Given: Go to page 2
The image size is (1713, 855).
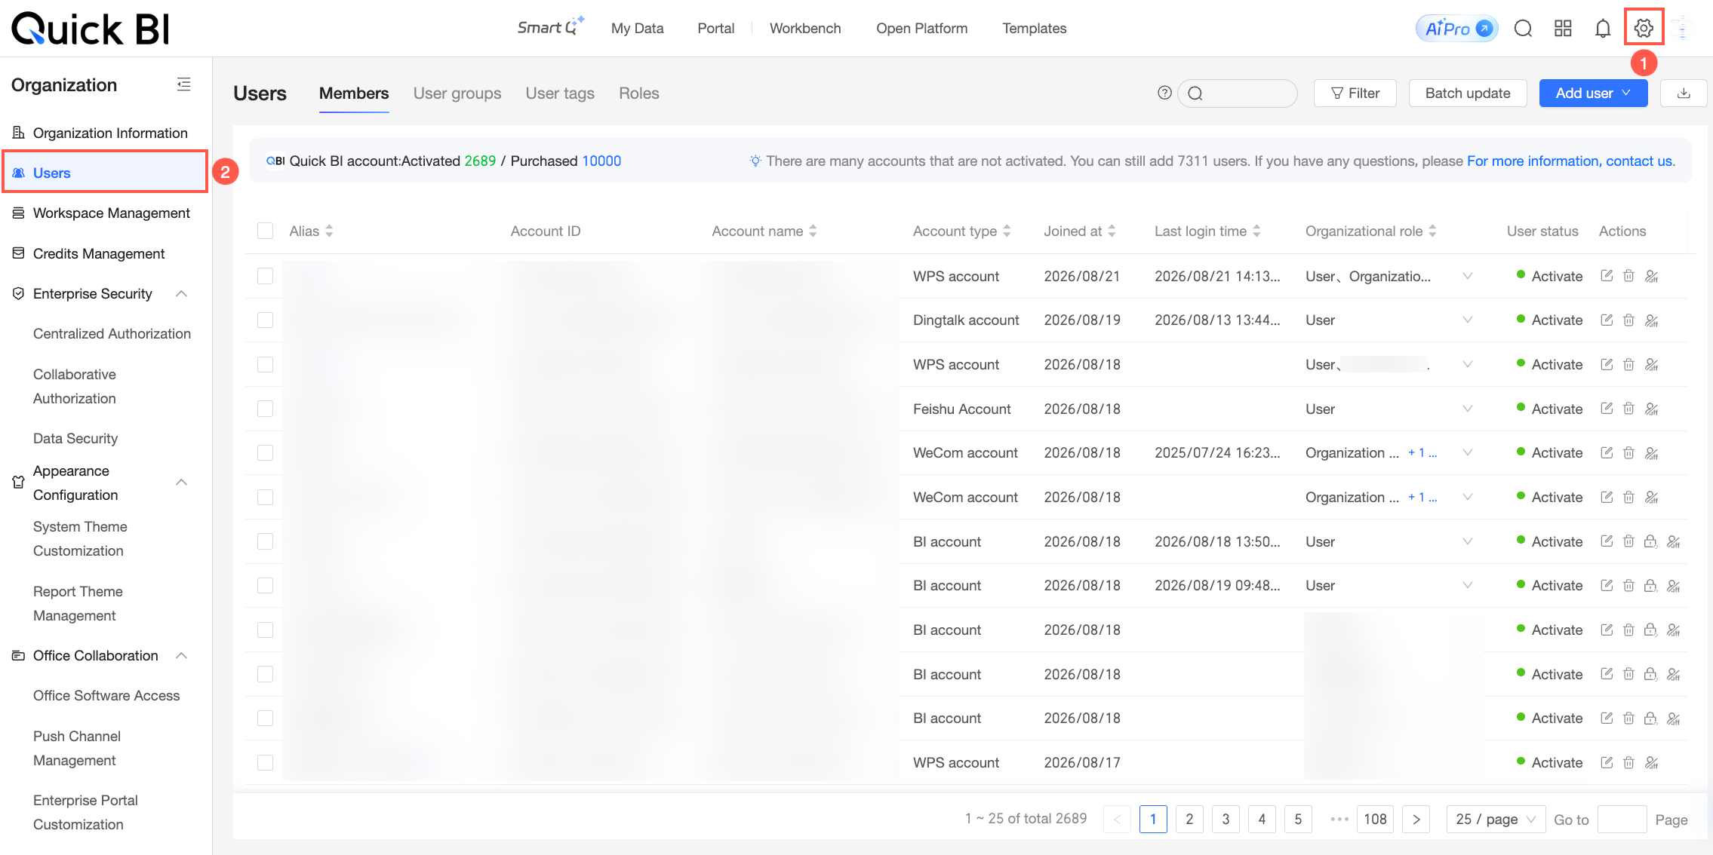Looking at the screenshot, I should [1189, 819].
